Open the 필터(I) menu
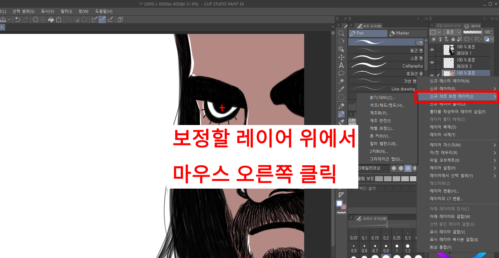Image resolution: width=499 pixels, height=258 pixels. click(66, 11)
